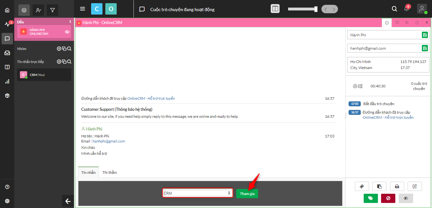Open the cube add-ons icon in sidebar
432x208 pixels.
[7, 96]
